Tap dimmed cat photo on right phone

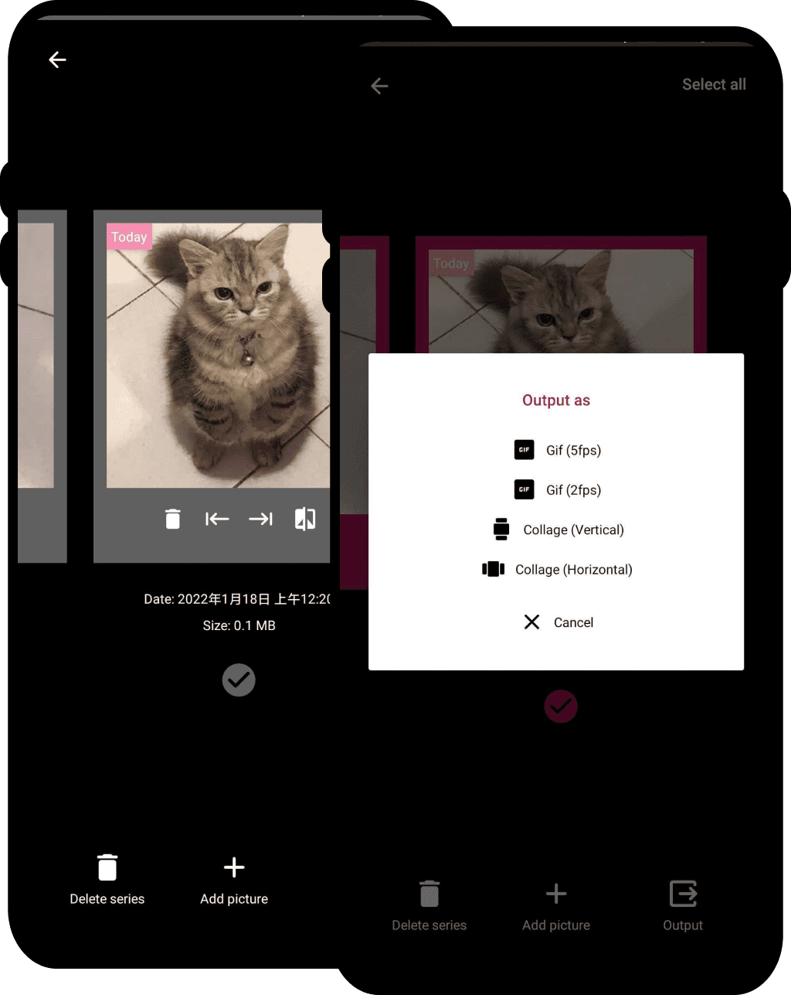[x=561, y=302]
